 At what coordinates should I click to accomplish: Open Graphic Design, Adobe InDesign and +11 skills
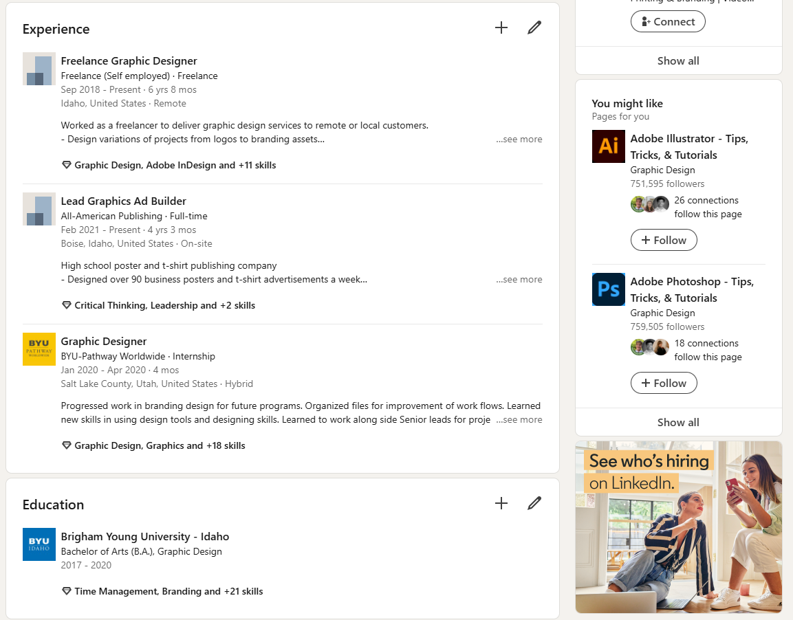(175, 165)
